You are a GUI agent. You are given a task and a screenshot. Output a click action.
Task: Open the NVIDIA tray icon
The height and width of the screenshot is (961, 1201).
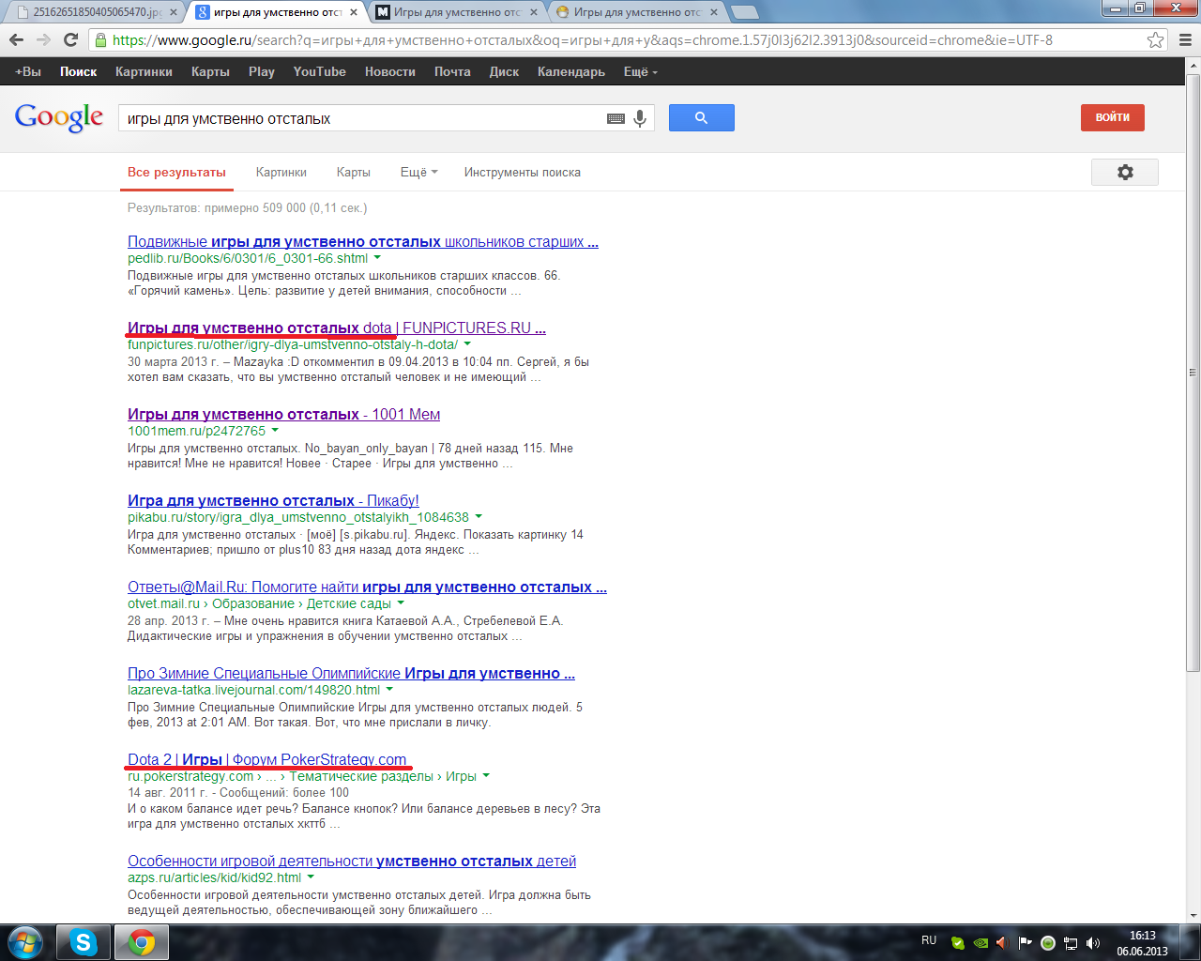click(x=980, y=943)
